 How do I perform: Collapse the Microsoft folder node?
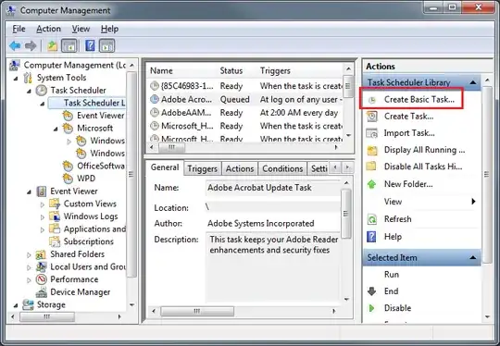56,129
